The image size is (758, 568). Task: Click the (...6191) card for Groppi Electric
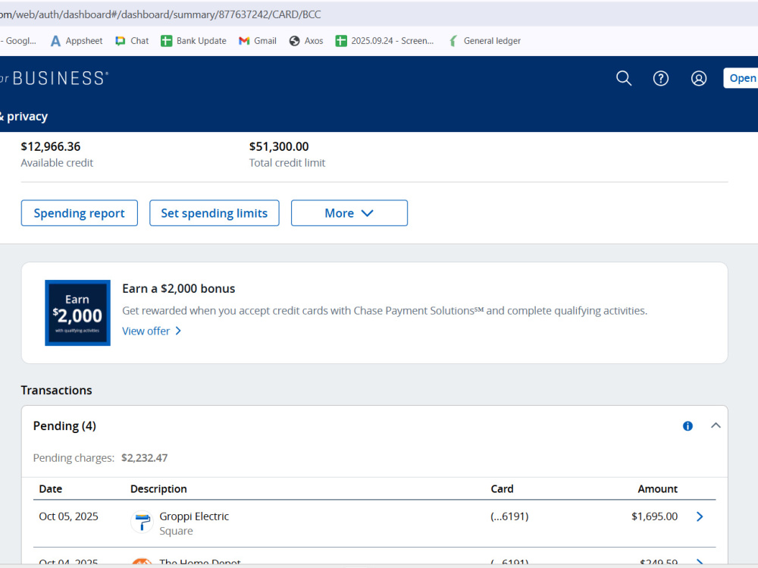pos(509,516)
